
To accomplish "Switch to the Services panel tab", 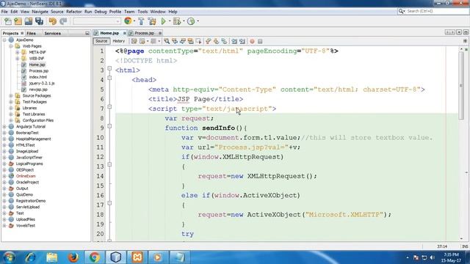I will click(x=52, y=33).
